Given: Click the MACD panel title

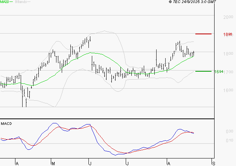Looking at the screenshot, I should [x=6, y=124].
